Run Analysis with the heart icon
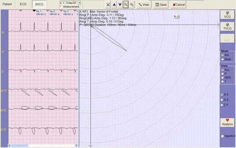 click(x=227, y=122)
